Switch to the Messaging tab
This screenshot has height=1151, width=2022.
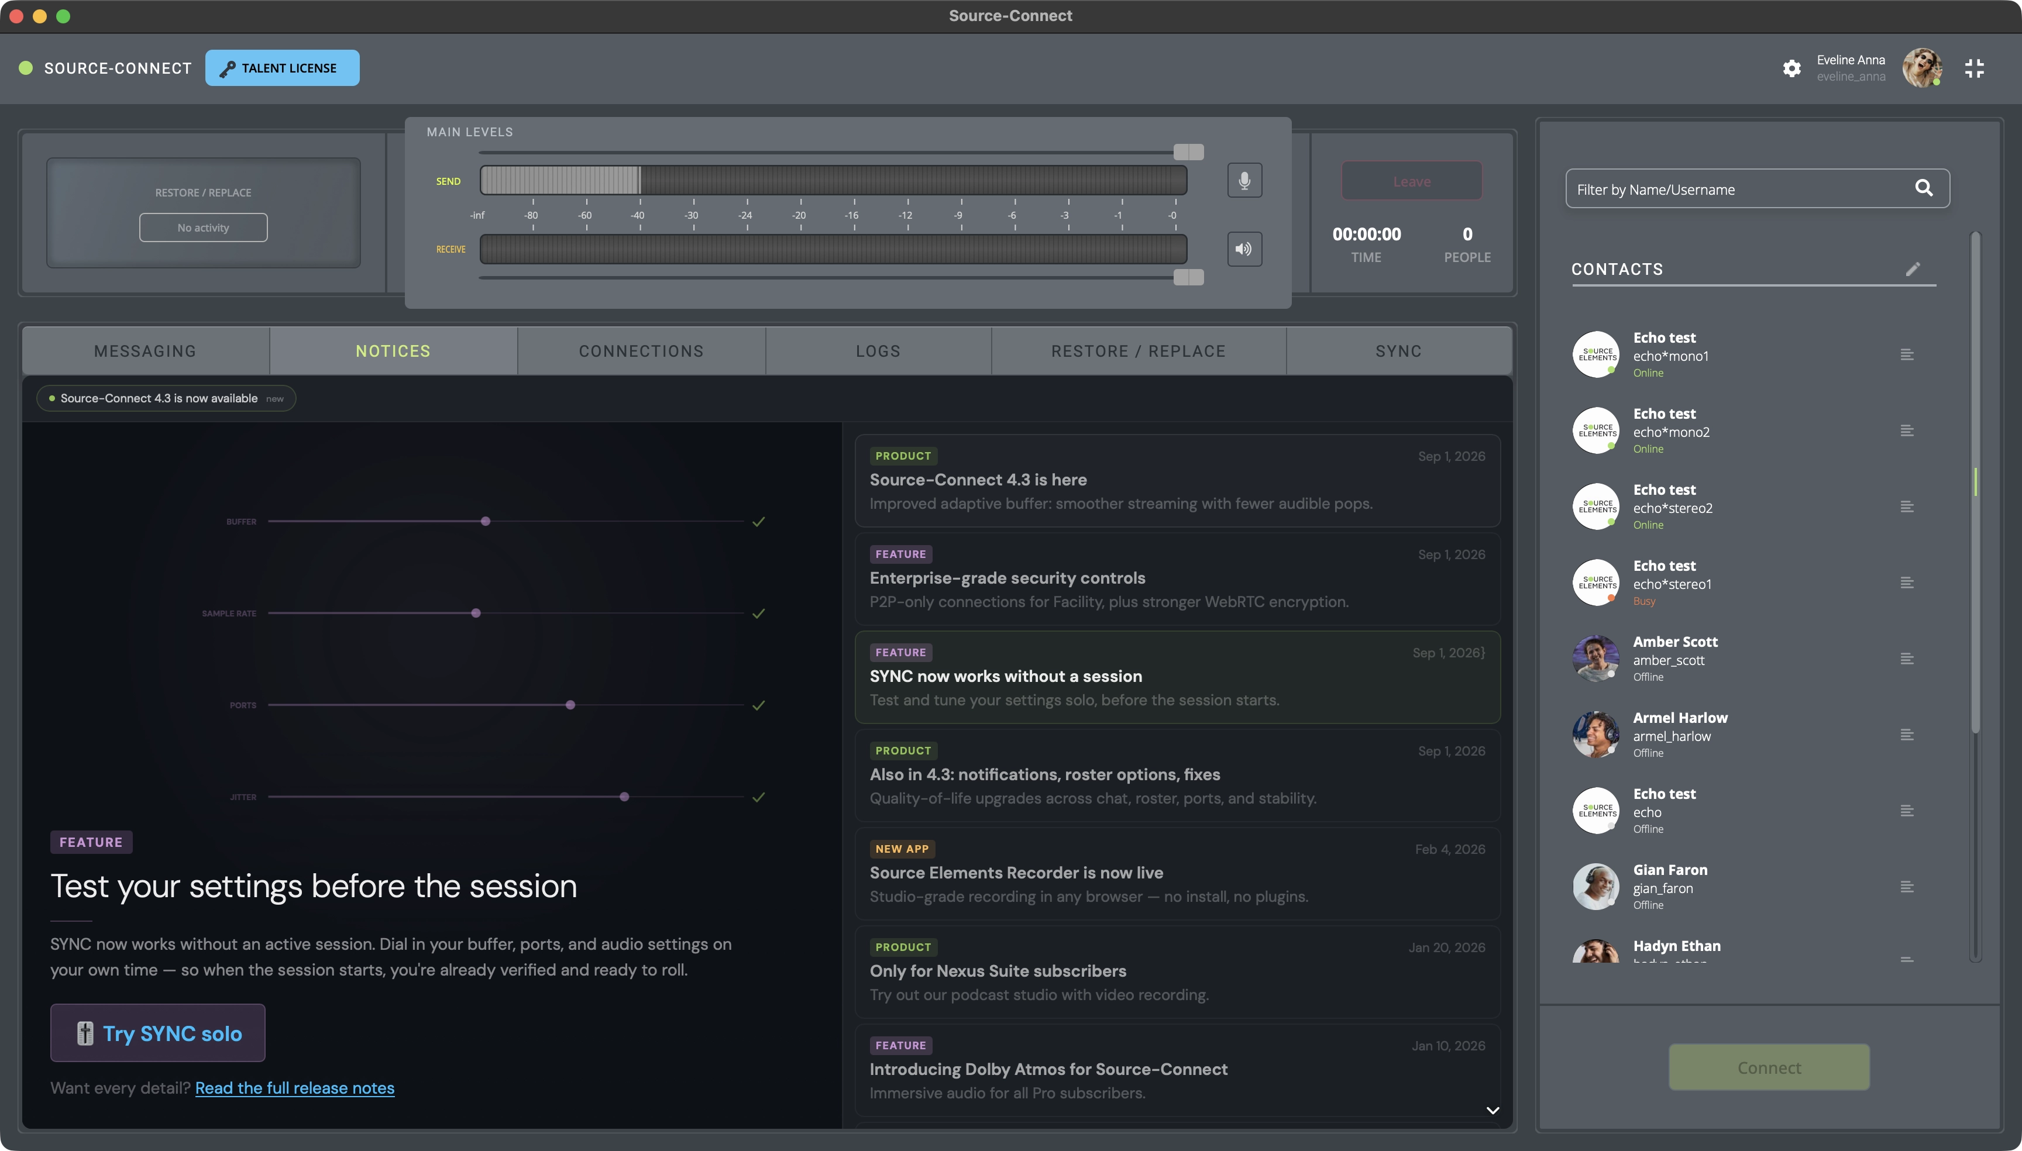click(x=146, y=351)
